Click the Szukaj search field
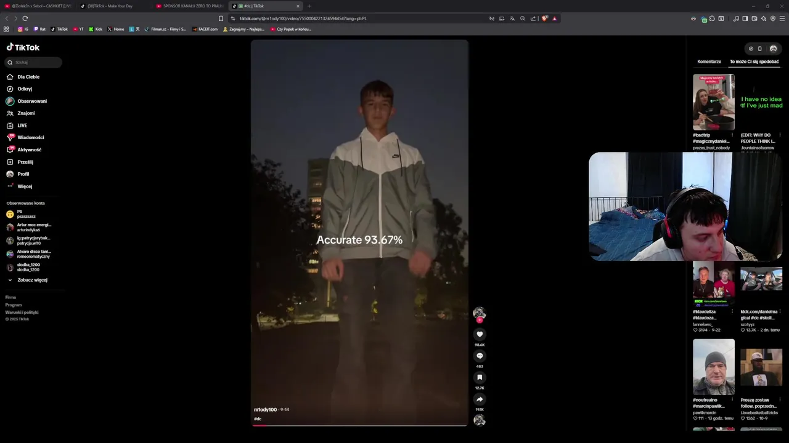 click(x=34, y=62)
